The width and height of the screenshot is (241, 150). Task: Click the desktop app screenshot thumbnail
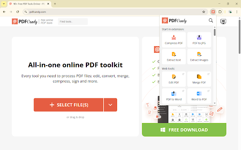point(184,114)
